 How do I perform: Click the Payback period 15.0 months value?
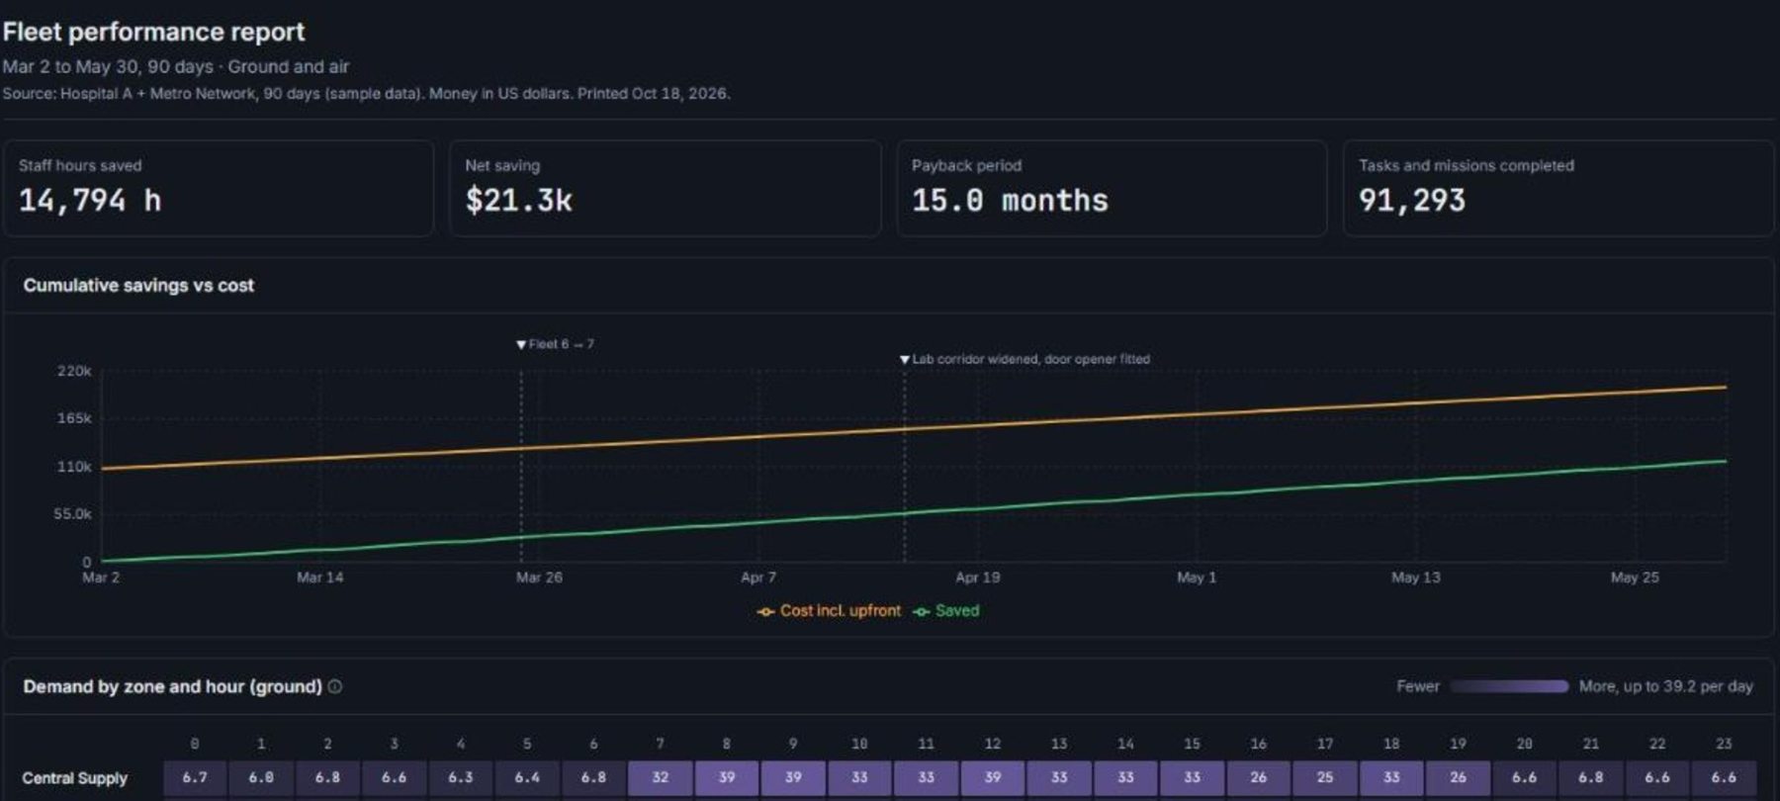1010,201
